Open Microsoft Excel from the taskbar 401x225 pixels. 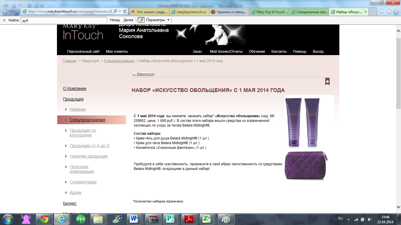click(x=207, y=219)
